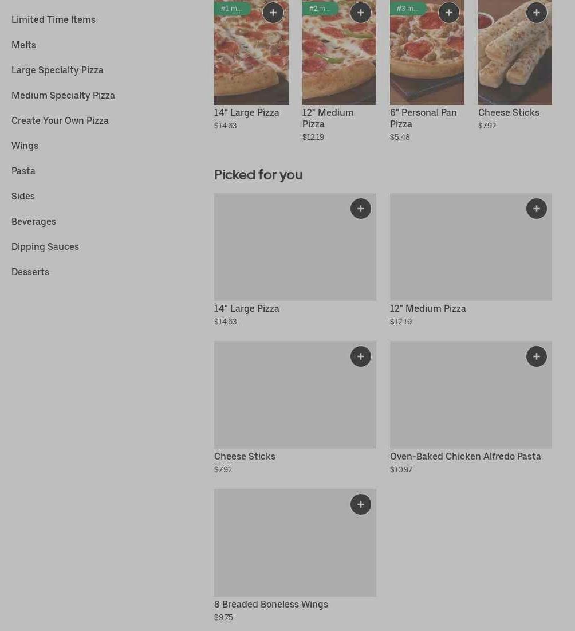Add top-row Cheese Sticks with plus icon

tap(537, 13)
